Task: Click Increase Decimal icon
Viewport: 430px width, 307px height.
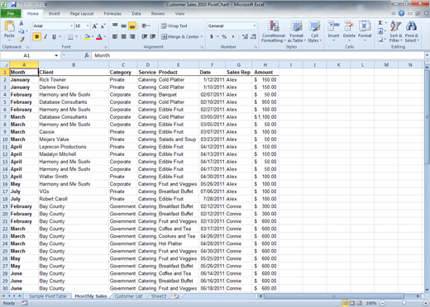Action: tap(245, 36)
